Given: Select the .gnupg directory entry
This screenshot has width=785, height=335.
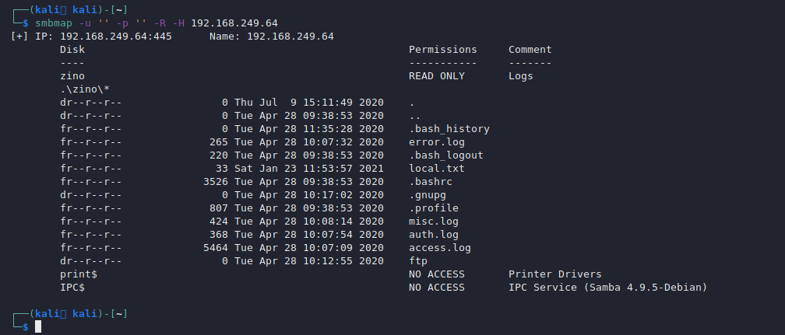Looking at the screenshot, I should (427, 195).
